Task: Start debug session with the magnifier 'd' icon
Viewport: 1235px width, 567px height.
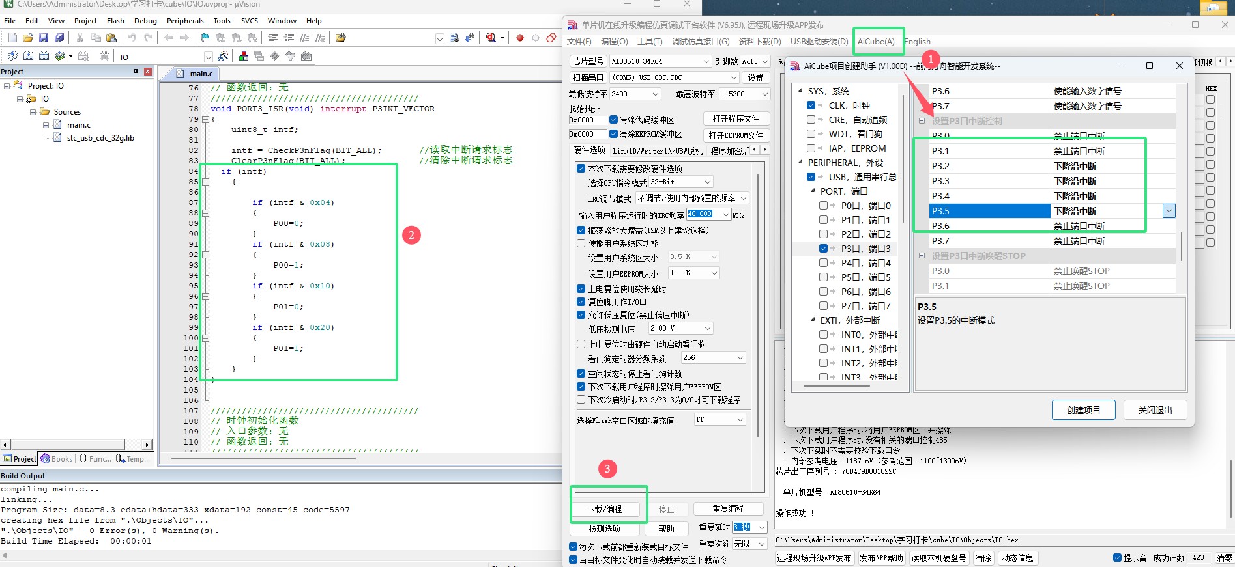Action: [491, 38]
